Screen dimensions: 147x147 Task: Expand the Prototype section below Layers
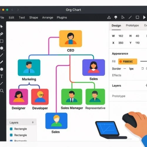pos(119,96)
